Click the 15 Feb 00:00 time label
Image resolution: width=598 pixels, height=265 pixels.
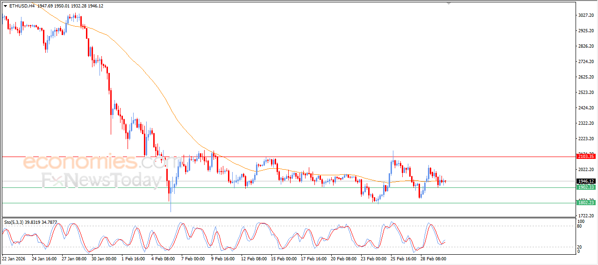coord(285,258)
